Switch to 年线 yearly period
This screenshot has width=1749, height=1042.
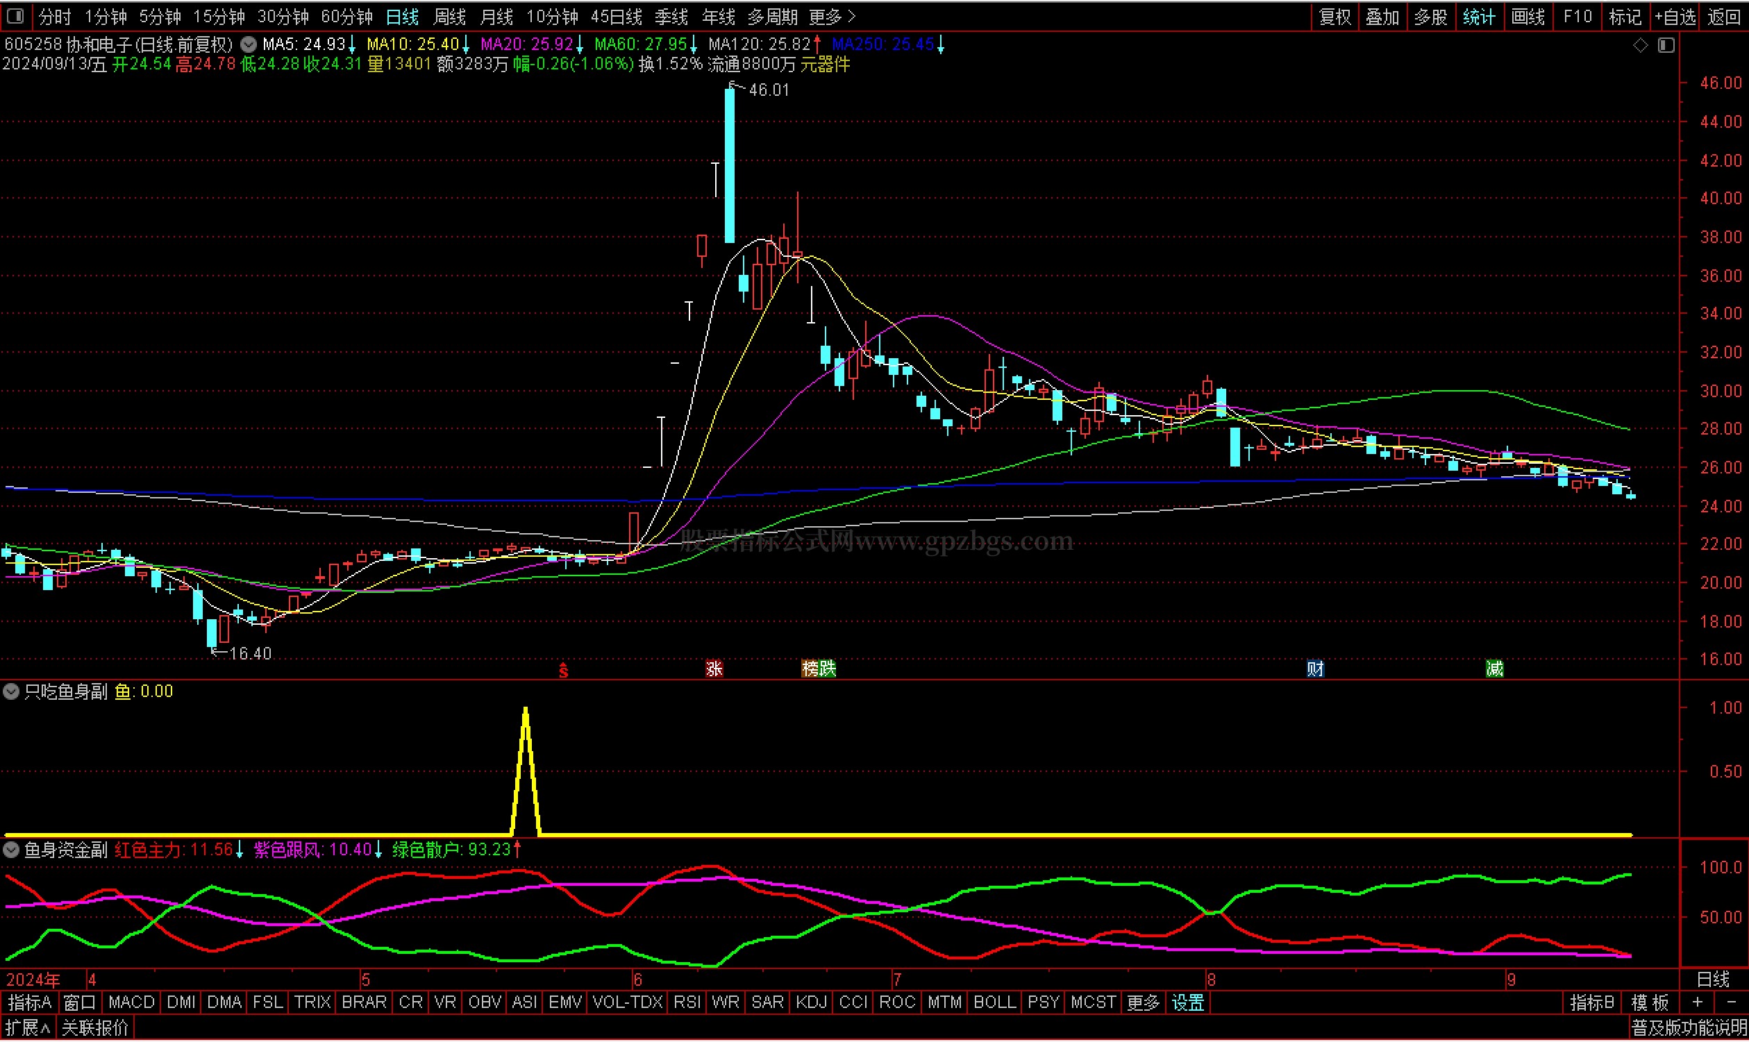pos(718,16)
